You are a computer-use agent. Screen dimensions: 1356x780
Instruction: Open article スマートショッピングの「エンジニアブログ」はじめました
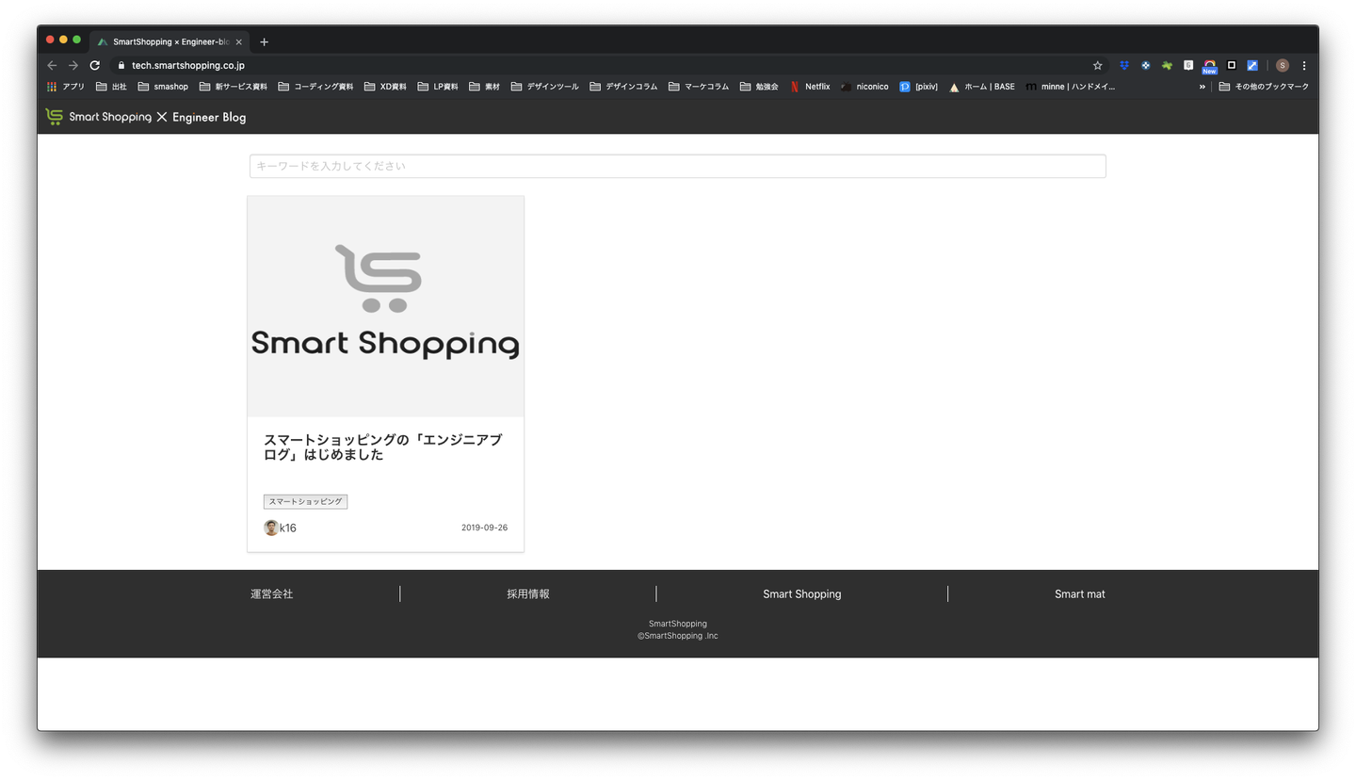(382, 447)
